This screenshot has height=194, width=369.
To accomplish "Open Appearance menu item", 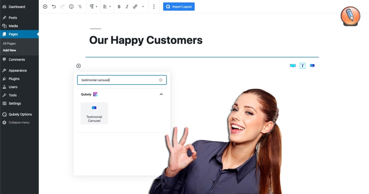I will pyautogui.click(x=18, y=71).
